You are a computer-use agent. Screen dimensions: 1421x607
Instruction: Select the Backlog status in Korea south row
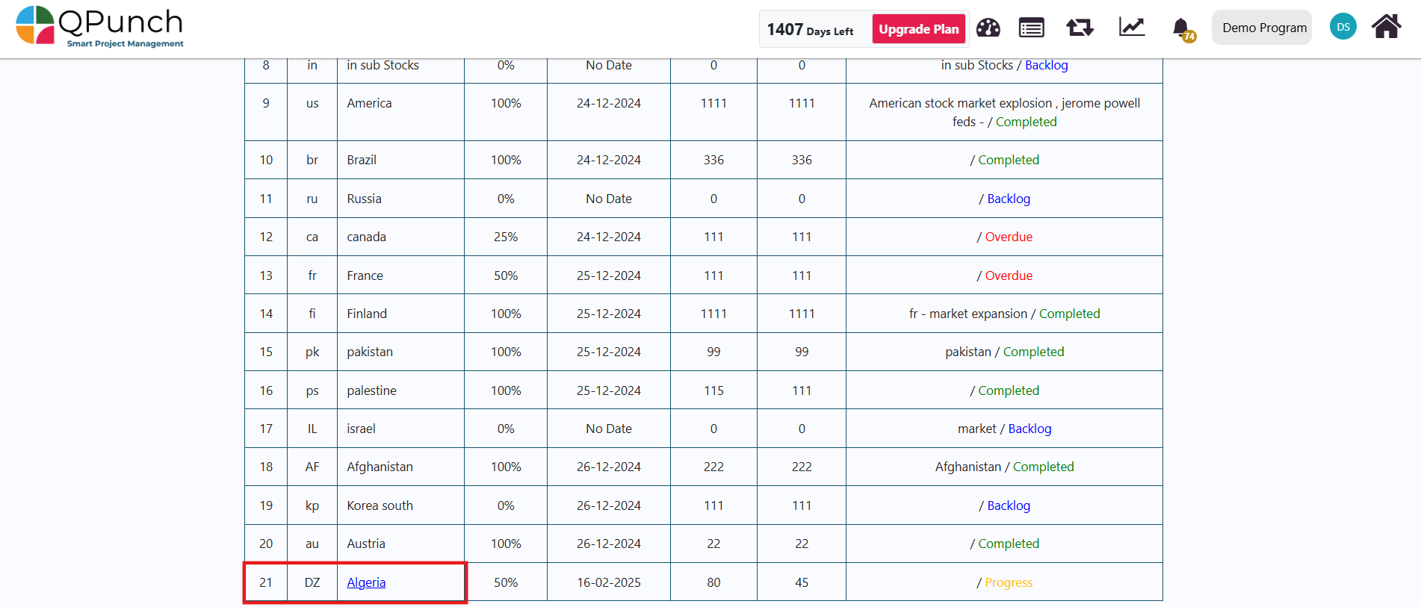coord(1009,505)
